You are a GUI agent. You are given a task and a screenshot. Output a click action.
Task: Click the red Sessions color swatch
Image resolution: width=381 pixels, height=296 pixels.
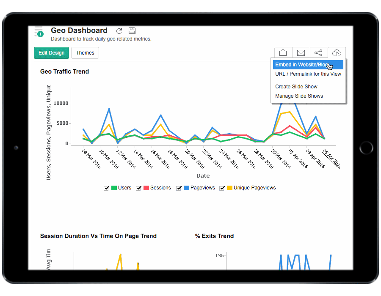[x=146, y=188]
